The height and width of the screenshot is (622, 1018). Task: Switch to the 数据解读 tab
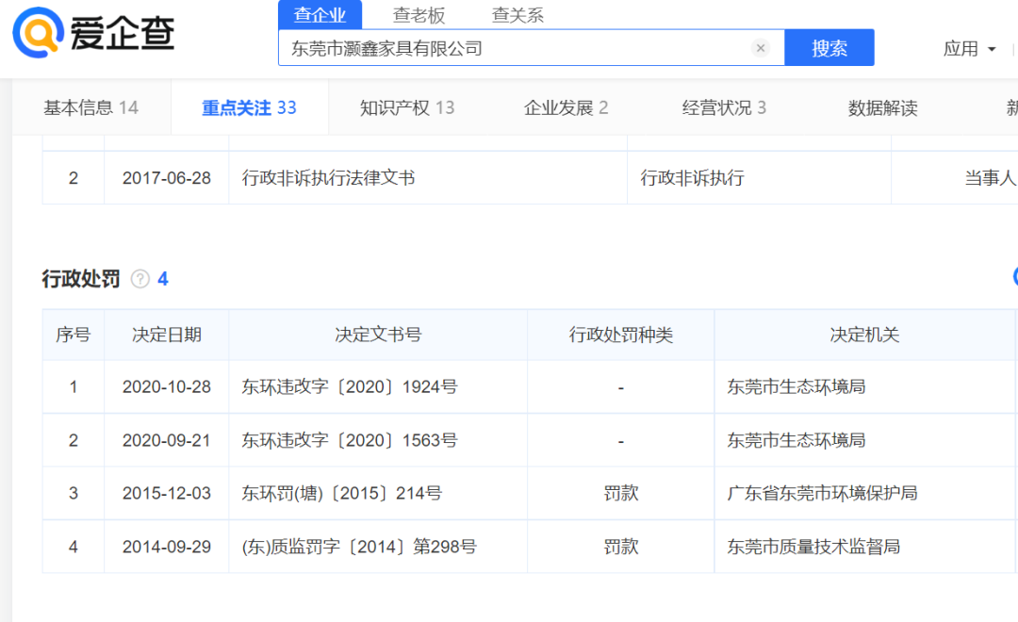(x=882, y=108)
